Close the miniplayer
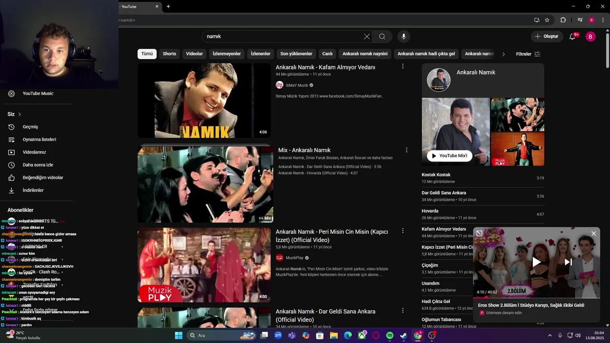The height and width of the screenshot is (343, 610). pyautogui.click(x=593, y=233)
